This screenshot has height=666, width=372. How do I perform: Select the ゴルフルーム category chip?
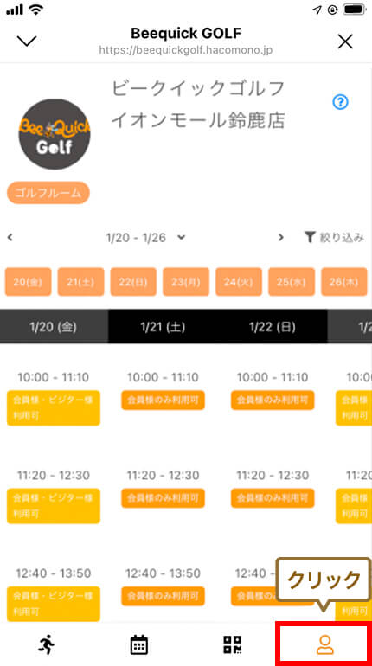tap(48, 193)
